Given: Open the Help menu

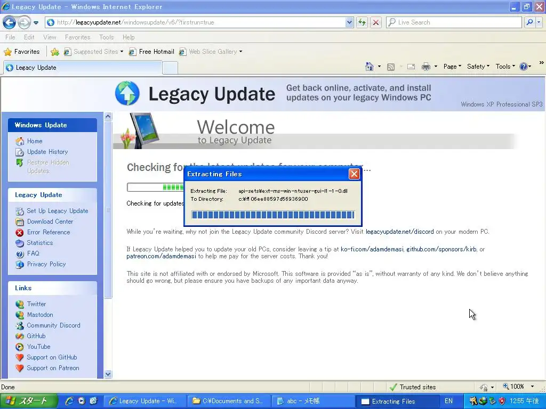Looking at the screenshot, I should (128, 37).
